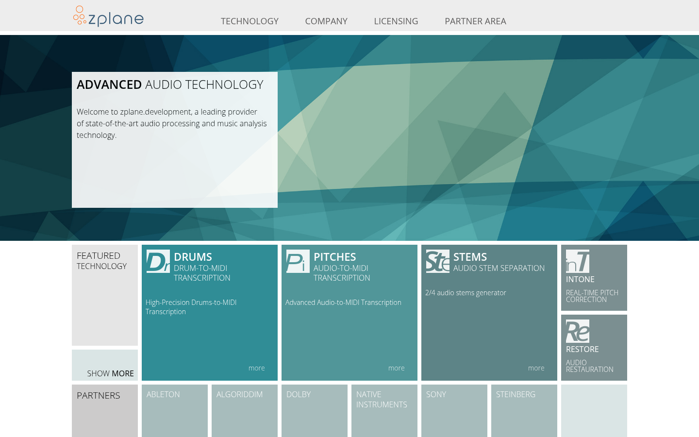Click 'more' on the Pitches card
Viewport: 699px width, 437px height.
pos(397,368)
